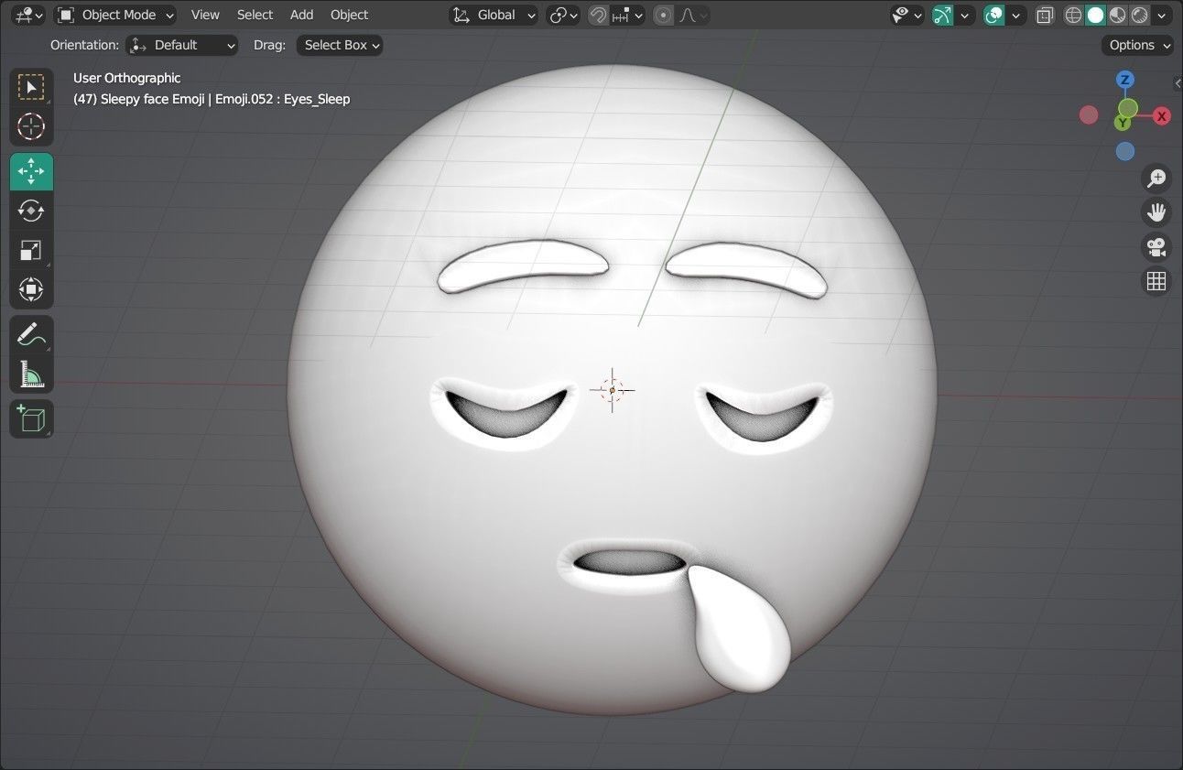Click the 3D cursor in viewport
Screen dimensions: 1183x770
pos(613,390)
